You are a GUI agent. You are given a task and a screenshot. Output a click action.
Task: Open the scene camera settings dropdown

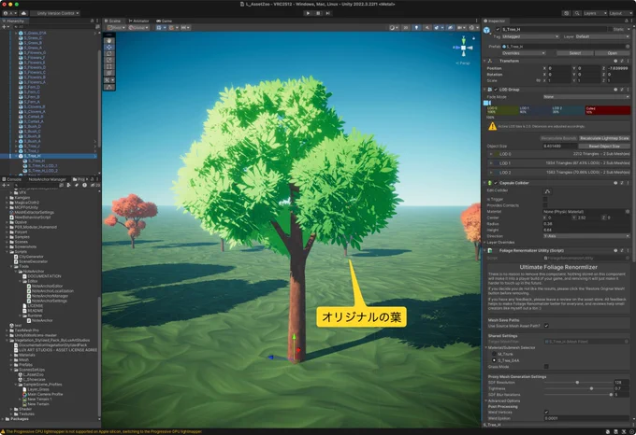click(x=461, y=27)
